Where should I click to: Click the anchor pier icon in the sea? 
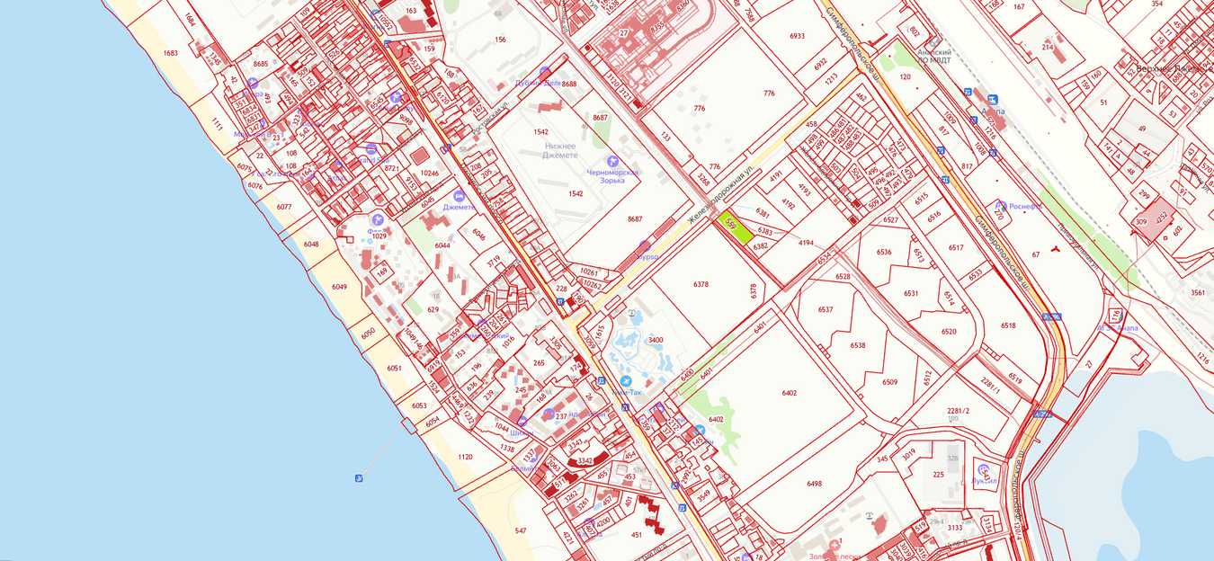pyautogui.click(x=359, y=477)
